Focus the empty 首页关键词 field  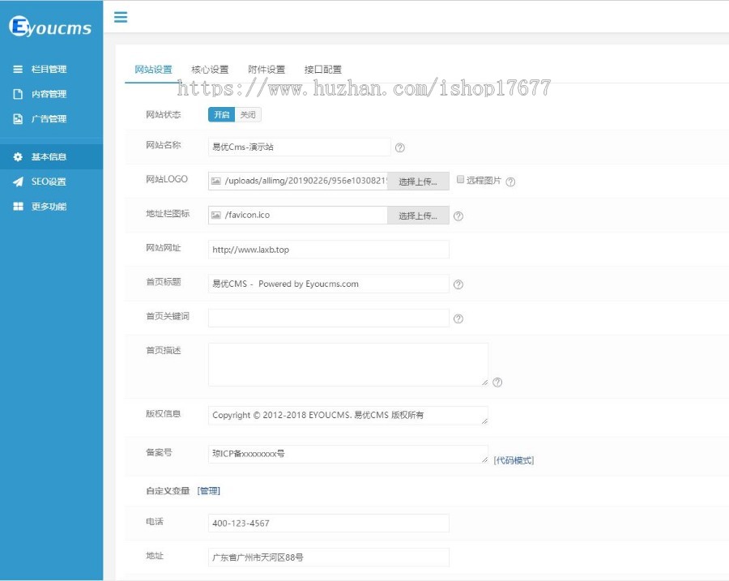pos(329,318)
